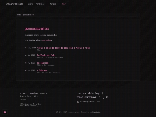Click the pensamentos breadcrumb item
Viewport: 156px width, 117px height.
click(x=28, y=15)
